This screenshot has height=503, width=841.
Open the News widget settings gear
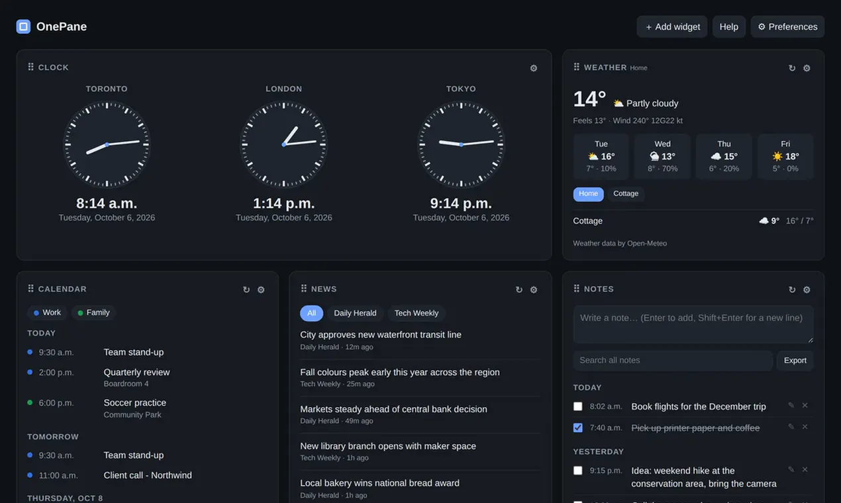click(x=534, y=290)
